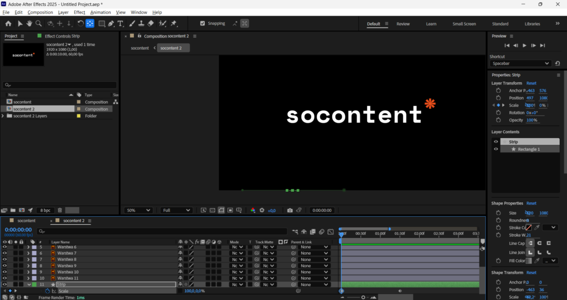567x300 pixels.
Task: Go to the Home screen icon
Action: click(8, 23)
